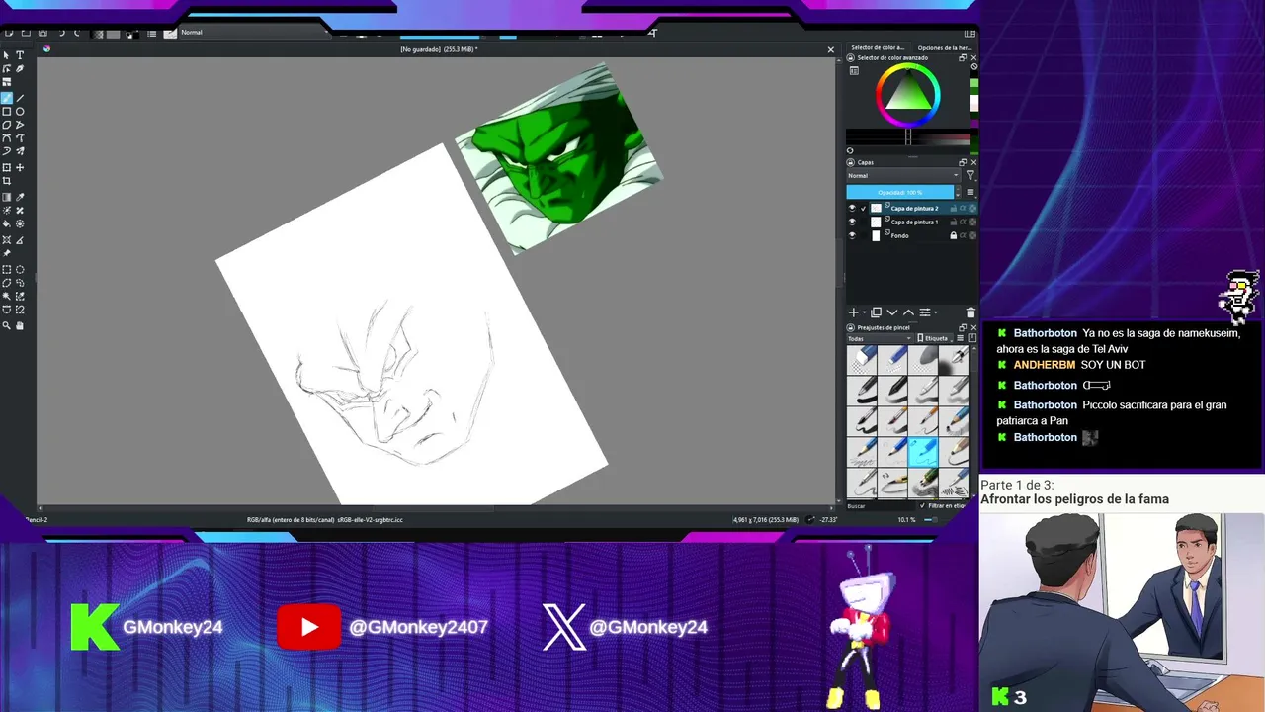The height and width of the screenshot is (712, 1265).
Task: Open layer properties menu dropdown
Action: point(928,312)
